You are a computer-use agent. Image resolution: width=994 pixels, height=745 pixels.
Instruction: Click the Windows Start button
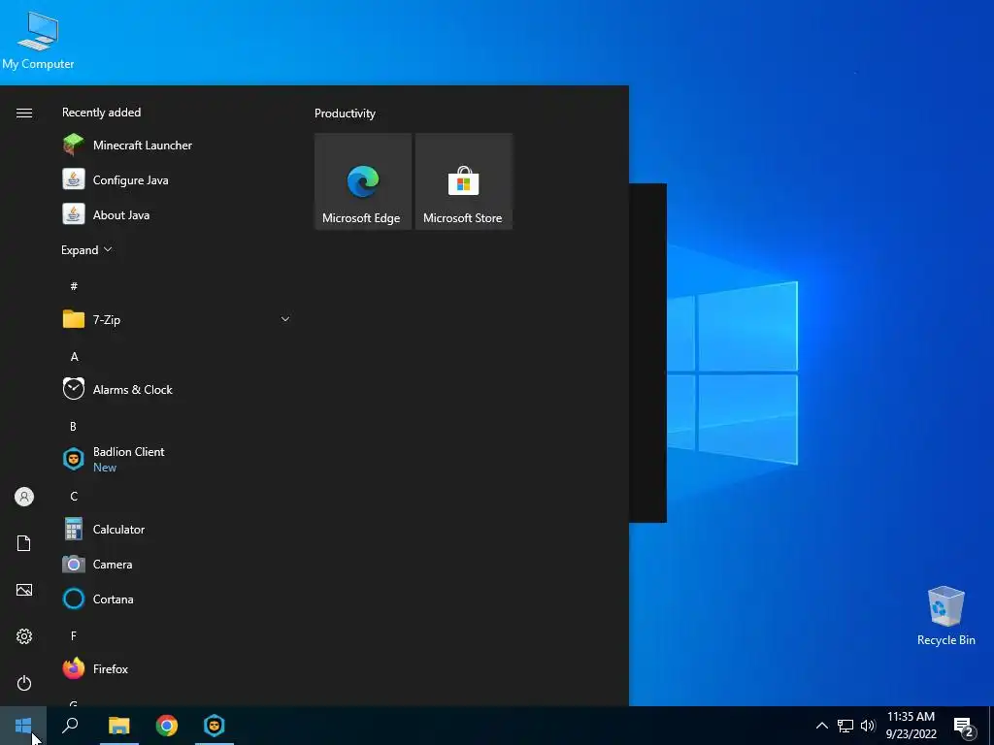point(23,726)
